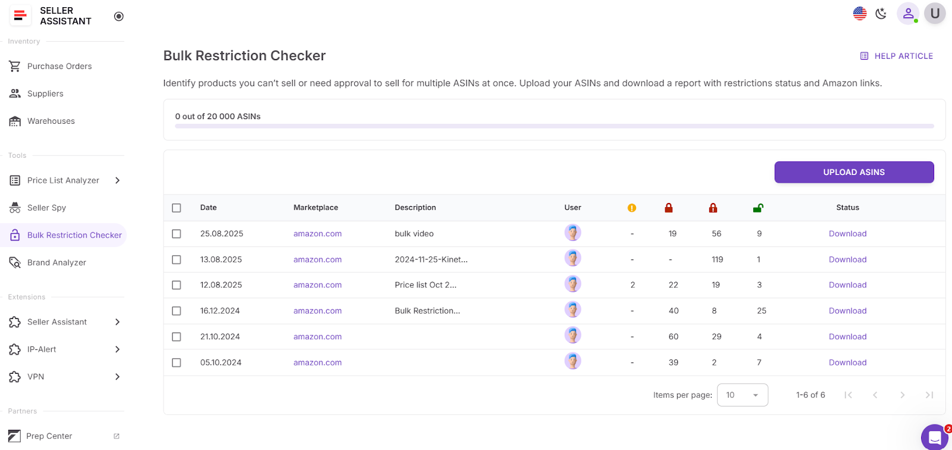The height and width of the screenshot is (450, 952).
Task: Select the 16.12.2024 row checkbox
Action: 176,311
